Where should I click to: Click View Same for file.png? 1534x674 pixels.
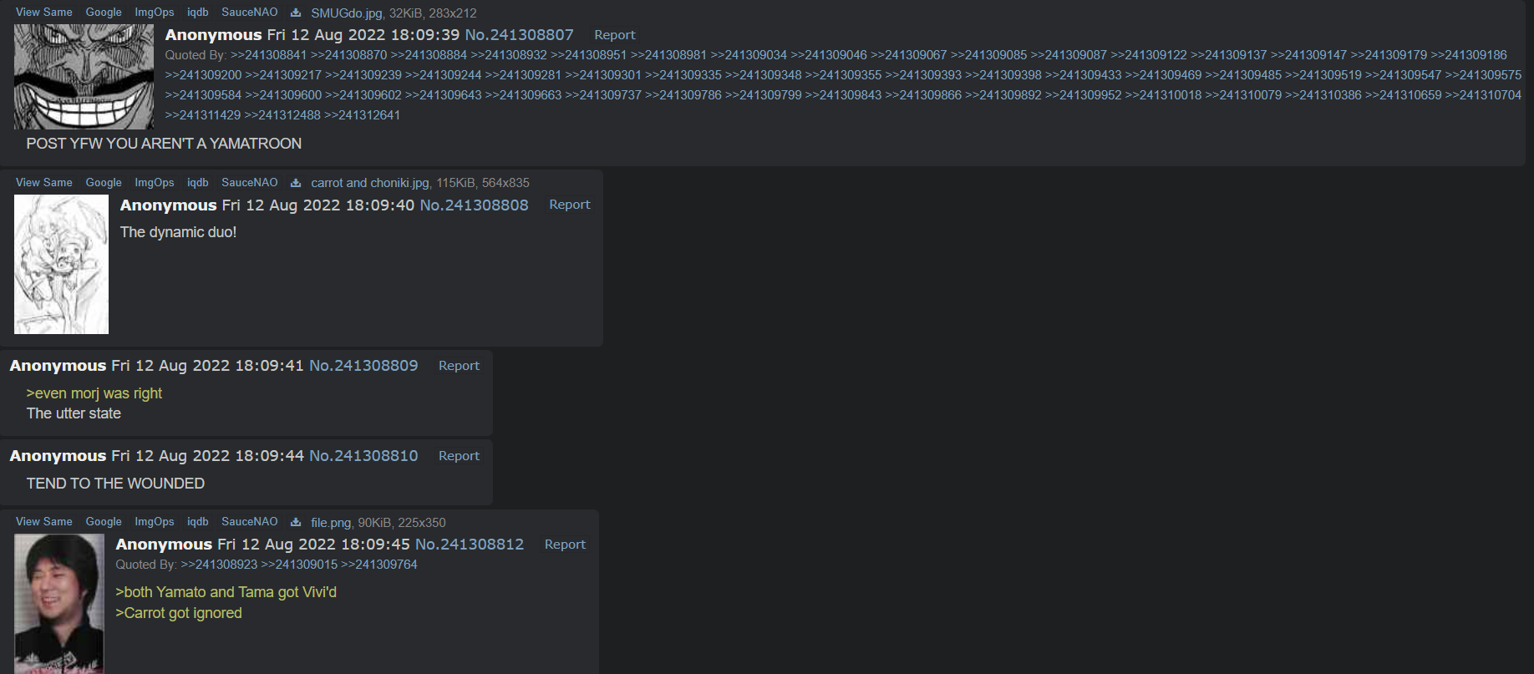pyautogui.click(x=44, y=522)
